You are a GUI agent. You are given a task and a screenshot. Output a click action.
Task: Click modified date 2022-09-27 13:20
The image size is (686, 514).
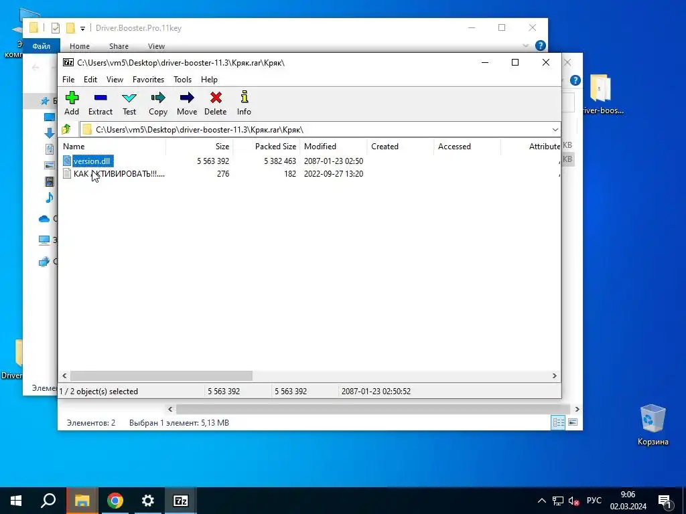(x=334, y=173)
